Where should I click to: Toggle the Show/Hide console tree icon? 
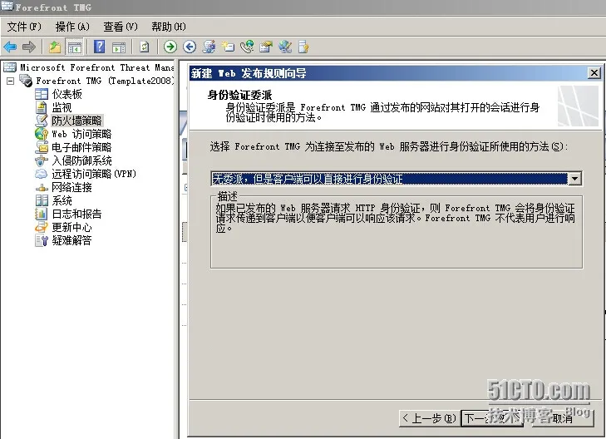pyautogui.click(x=74, y=47)
